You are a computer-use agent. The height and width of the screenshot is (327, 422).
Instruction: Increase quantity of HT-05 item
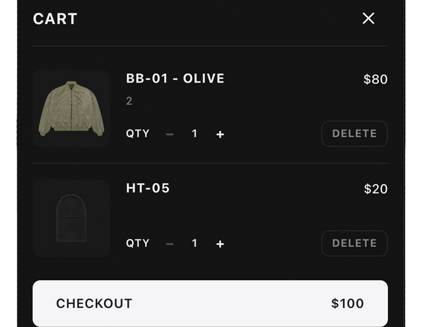point(220,244)
